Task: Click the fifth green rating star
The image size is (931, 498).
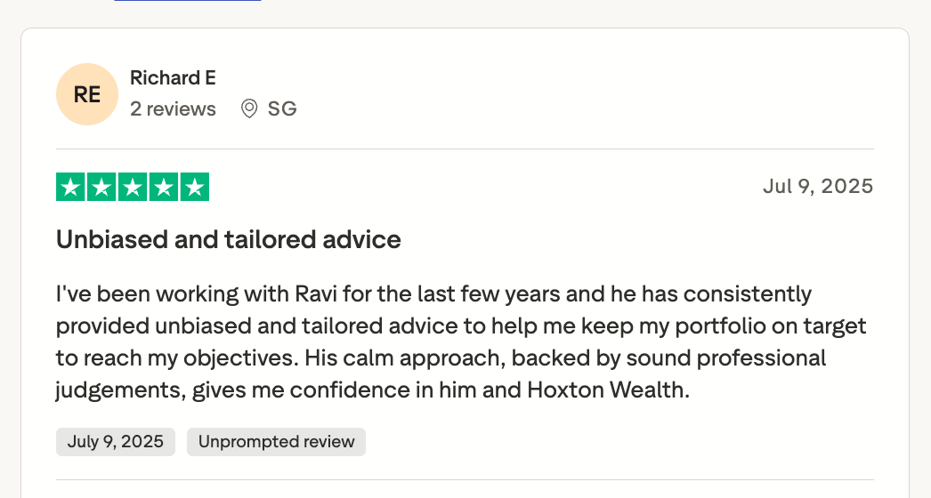Action: coord(195,187)
